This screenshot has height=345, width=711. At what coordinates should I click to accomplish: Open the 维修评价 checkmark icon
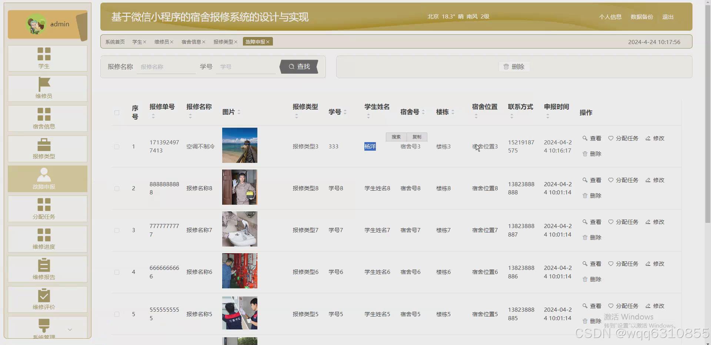click(44, 295)
